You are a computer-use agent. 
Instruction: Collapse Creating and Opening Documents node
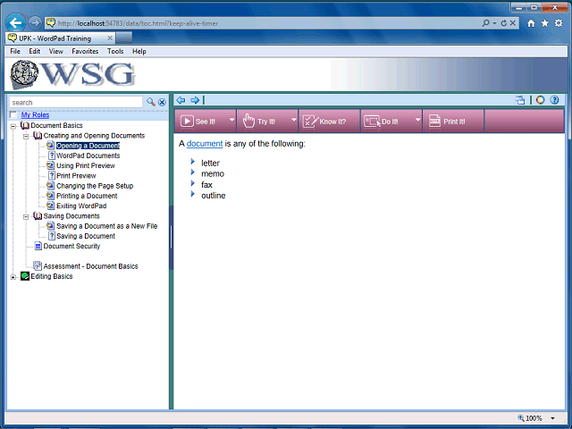click(x=26, y=137)
